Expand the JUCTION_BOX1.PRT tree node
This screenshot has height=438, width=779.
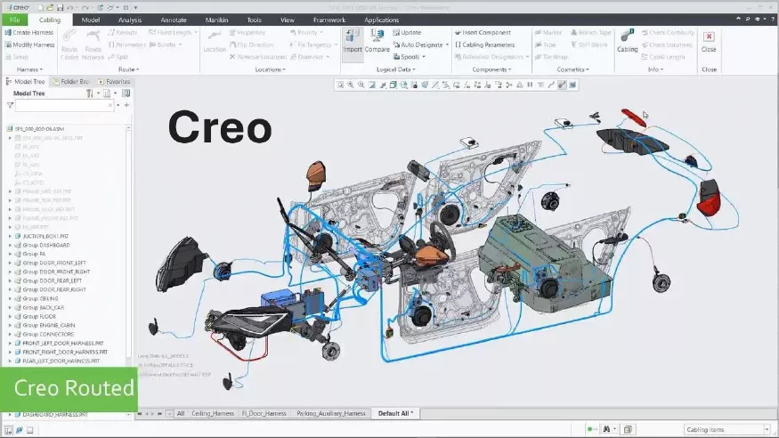(x=10, y=237)
